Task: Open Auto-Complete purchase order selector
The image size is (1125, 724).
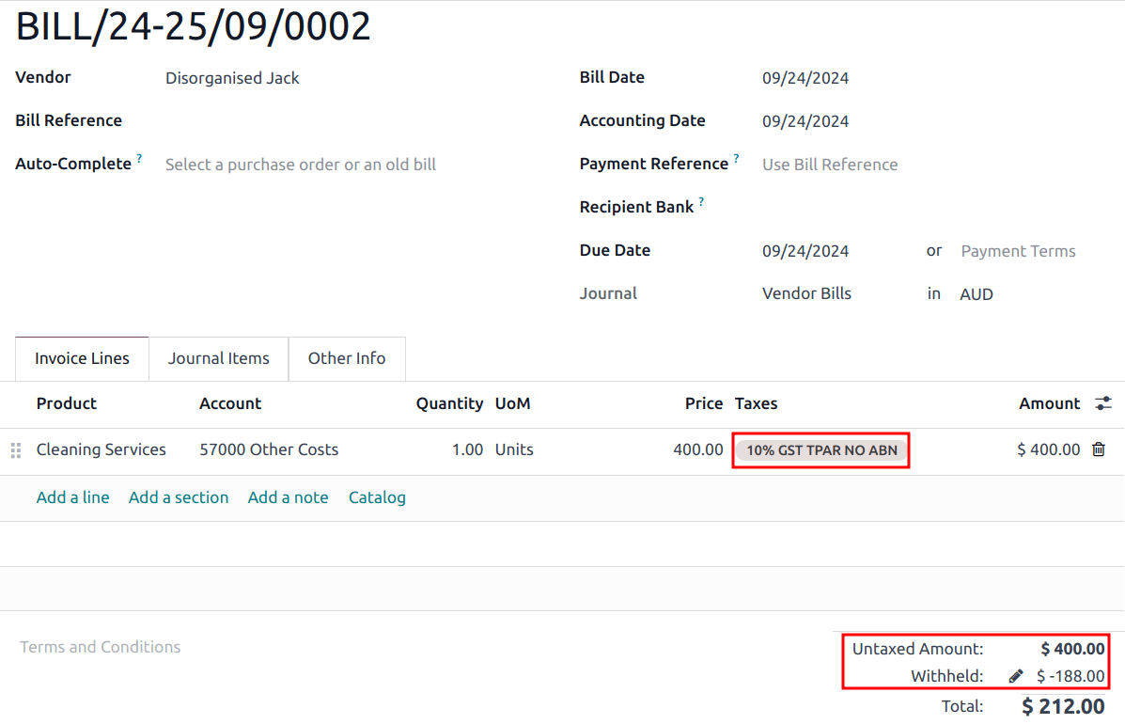Action: [x=301, y=165]
